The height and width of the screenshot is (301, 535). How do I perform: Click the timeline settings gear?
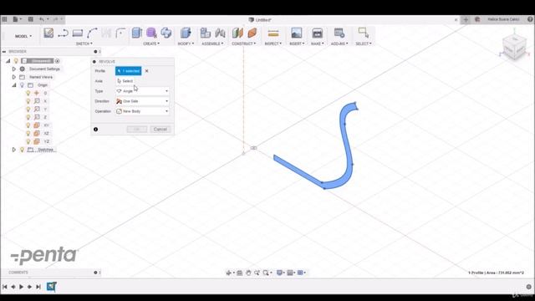tap(529, 287)
